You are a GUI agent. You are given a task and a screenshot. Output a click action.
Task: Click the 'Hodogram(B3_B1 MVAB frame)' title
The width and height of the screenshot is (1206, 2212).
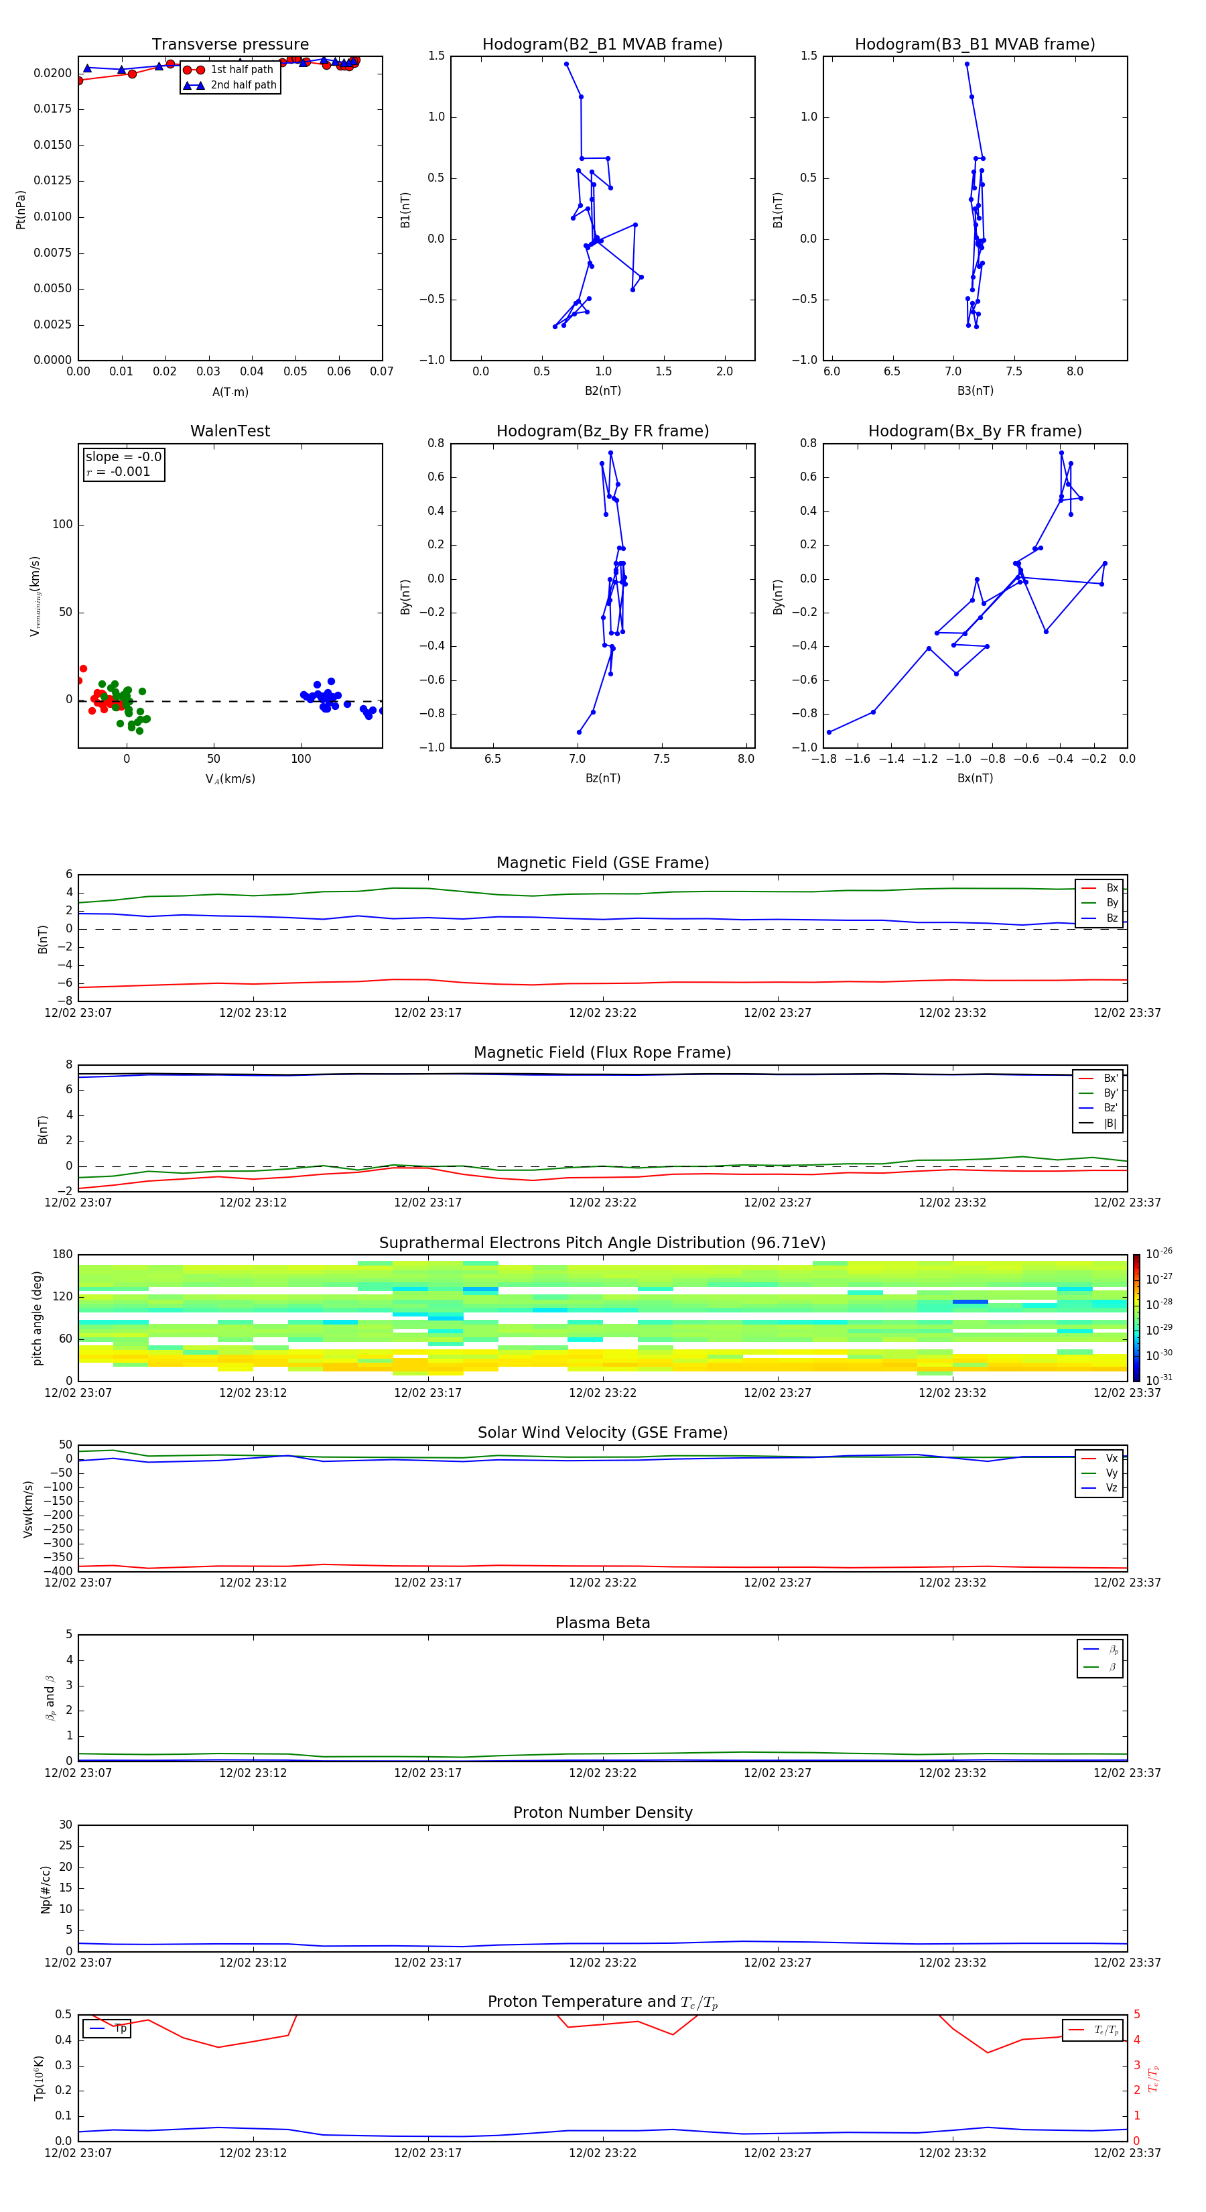[x=975, y=45]
